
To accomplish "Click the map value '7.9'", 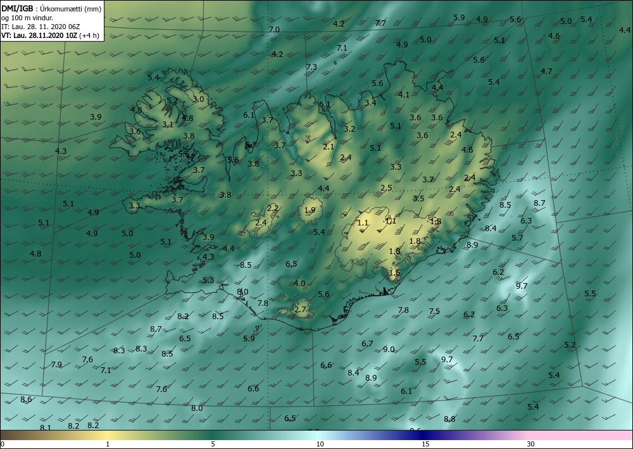I will pyautogui.click(x=56, y=365).
